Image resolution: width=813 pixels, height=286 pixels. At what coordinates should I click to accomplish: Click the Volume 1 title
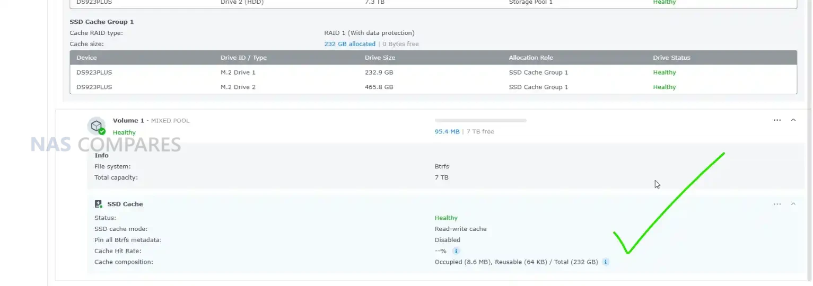[128, 121]
